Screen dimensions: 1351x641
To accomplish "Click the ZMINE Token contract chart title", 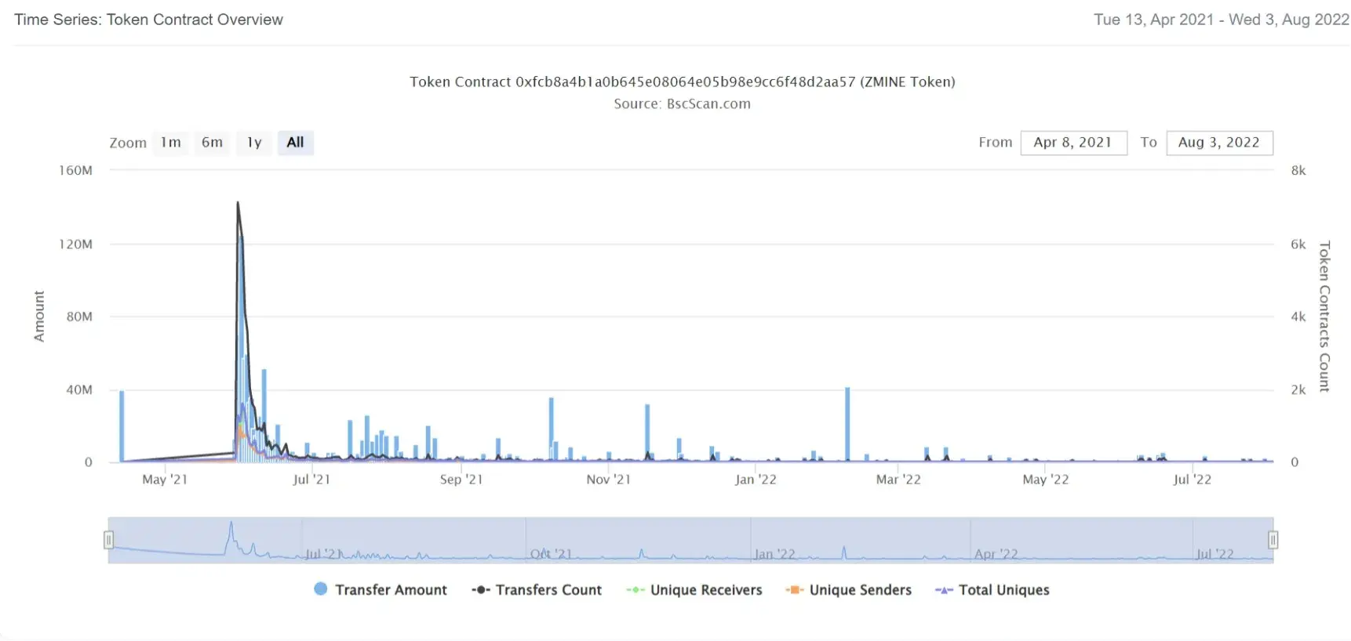I will click(x=682, y=82).
